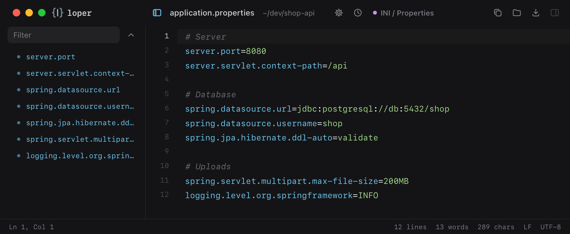Open history with the clock icon

click(x=358, y=13)
